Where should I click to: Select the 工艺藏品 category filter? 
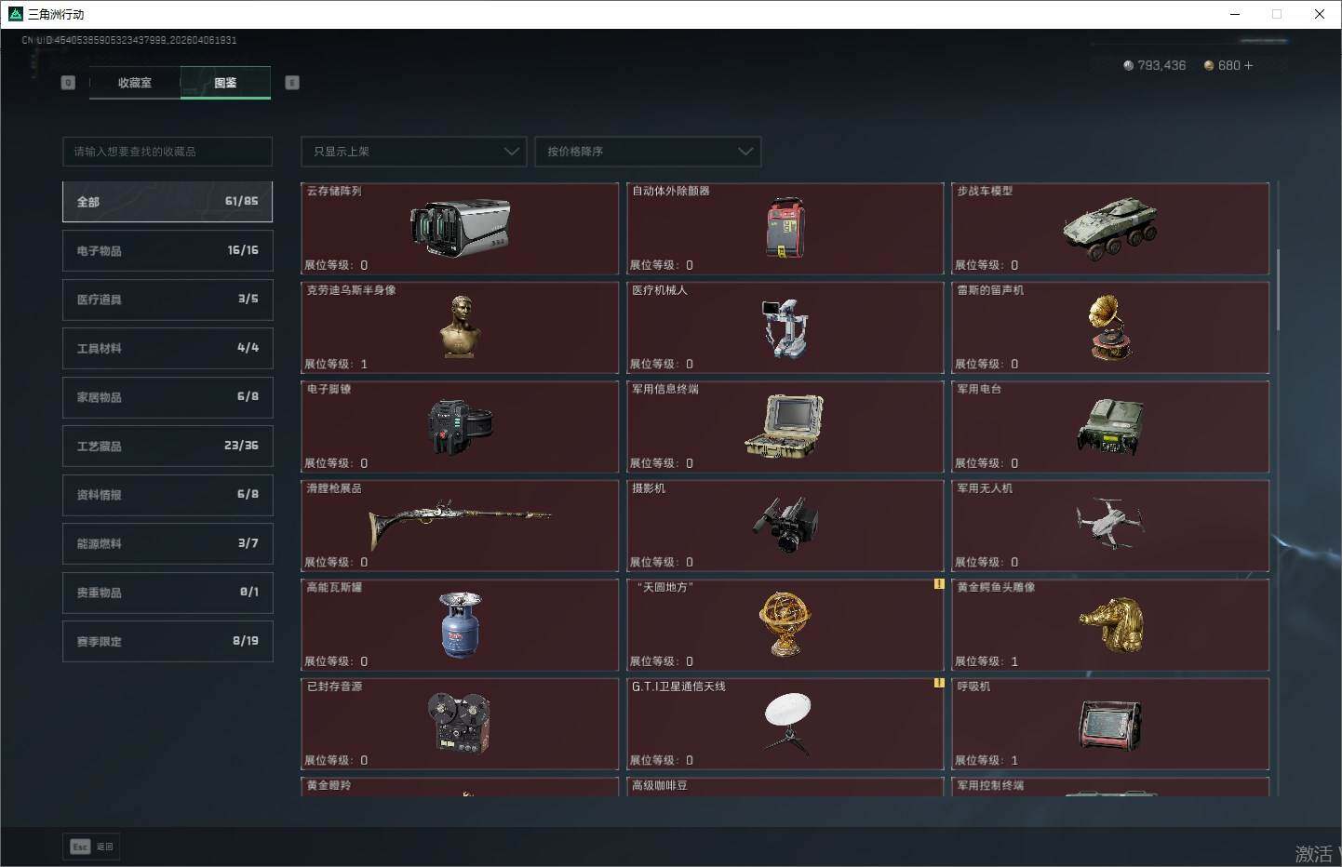(168, 446)
